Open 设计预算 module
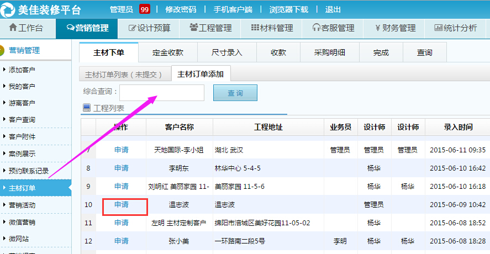Viewport: 490px width, 254px height. (149, 28)
